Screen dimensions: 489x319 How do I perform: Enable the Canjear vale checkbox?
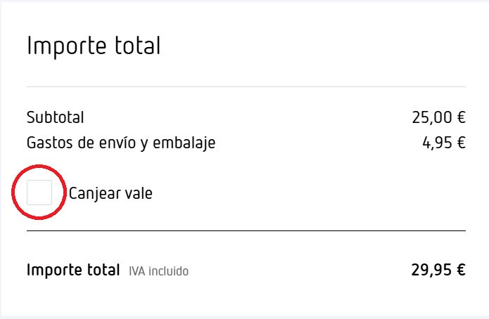(x=39, y=193)
